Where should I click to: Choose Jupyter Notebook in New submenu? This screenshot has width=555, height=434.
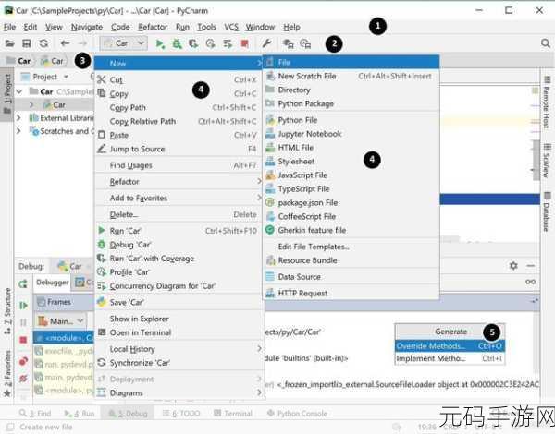(x=351, y=134)
